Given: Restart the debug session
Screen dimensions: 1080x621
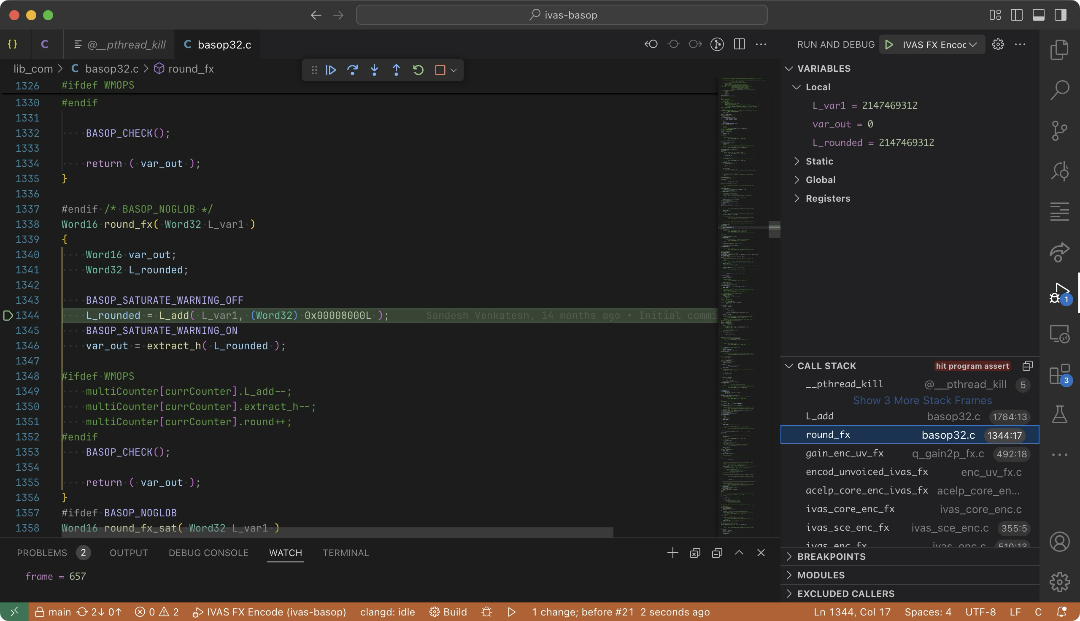Looking at the screenshot, I should (x=418, y=70).
